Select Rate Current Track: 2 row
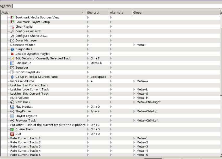 110,142
